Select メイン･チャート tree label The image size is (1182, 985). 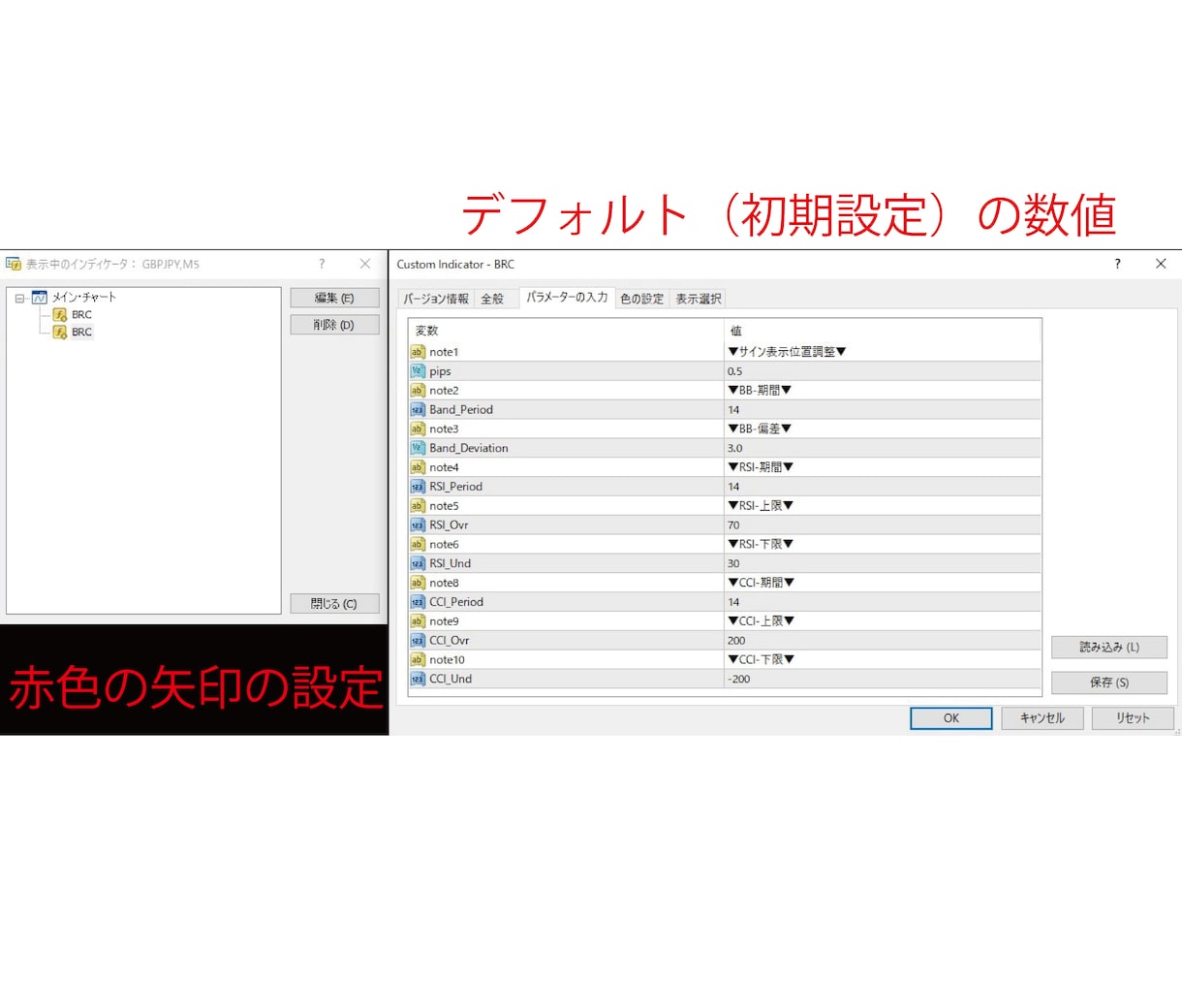[83, 298]
